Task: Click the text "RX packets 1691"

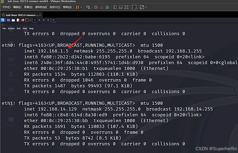Action: 45,126
